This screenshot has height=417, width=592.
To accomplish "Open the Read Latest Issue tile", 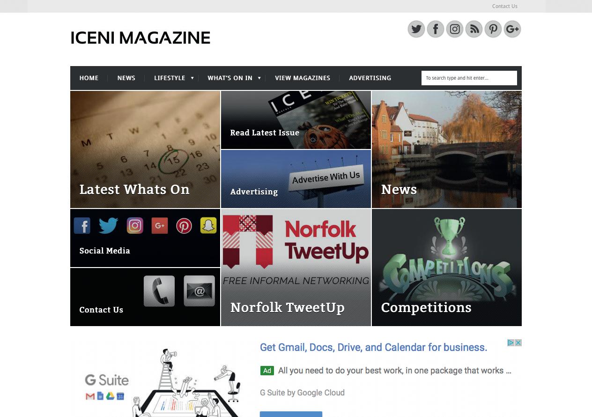I will (x=296, y=120).
